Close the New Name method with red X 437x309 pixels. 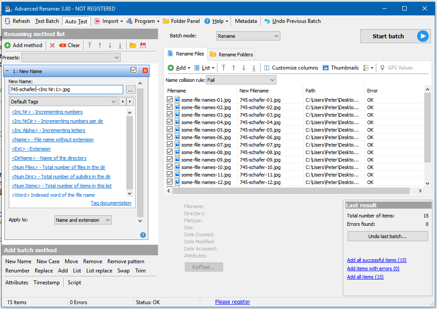145,70
